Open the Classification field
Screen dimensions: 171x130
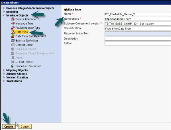pyautogui.click(x=138, y=29)
